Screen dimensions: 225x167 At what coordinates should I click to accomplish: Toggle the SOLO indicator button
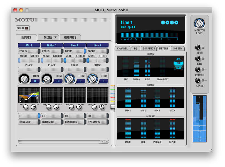tap(23, 28)
